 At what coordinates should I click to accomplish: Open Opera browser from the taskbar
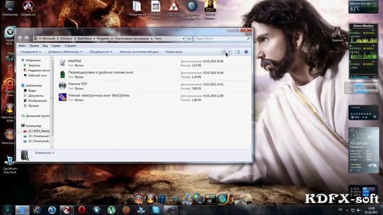82,210
